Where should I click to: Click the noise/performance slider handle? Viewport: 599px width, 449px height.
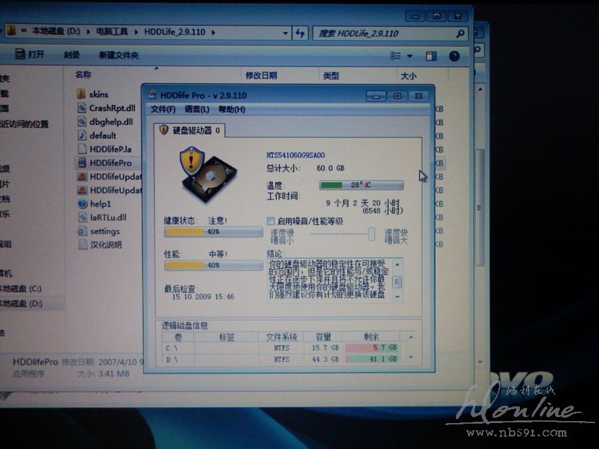tap(371, 234)
